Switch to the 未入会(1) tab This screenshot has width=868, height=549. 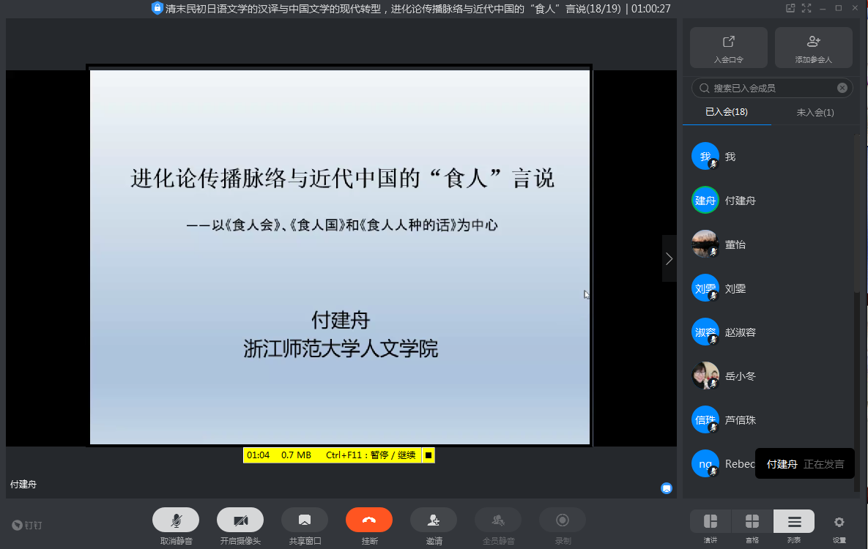pos(815,112)
